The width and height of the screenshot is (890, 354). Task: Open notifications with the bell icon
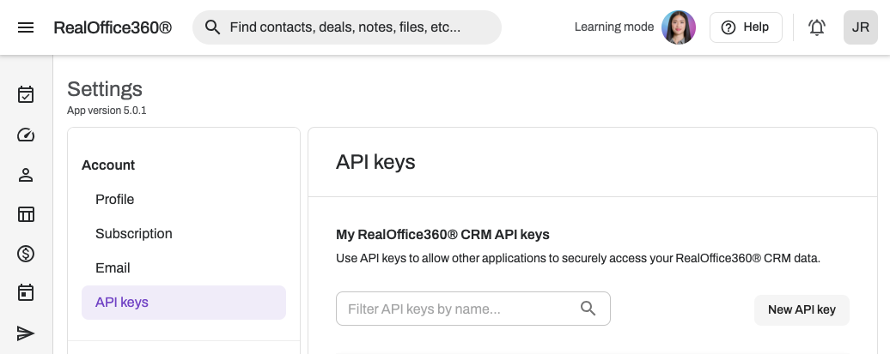(817, 27)
